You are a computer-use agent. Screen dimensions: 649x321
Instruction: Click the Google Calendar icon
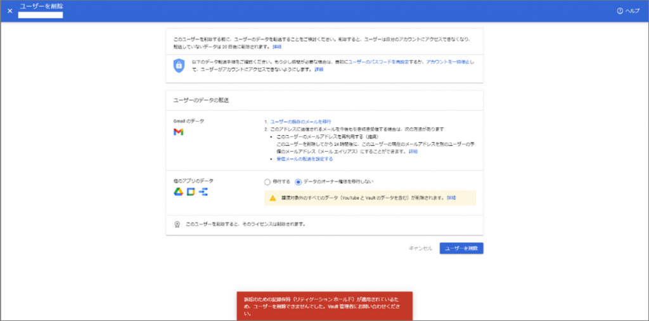click(x=190, y=192)
